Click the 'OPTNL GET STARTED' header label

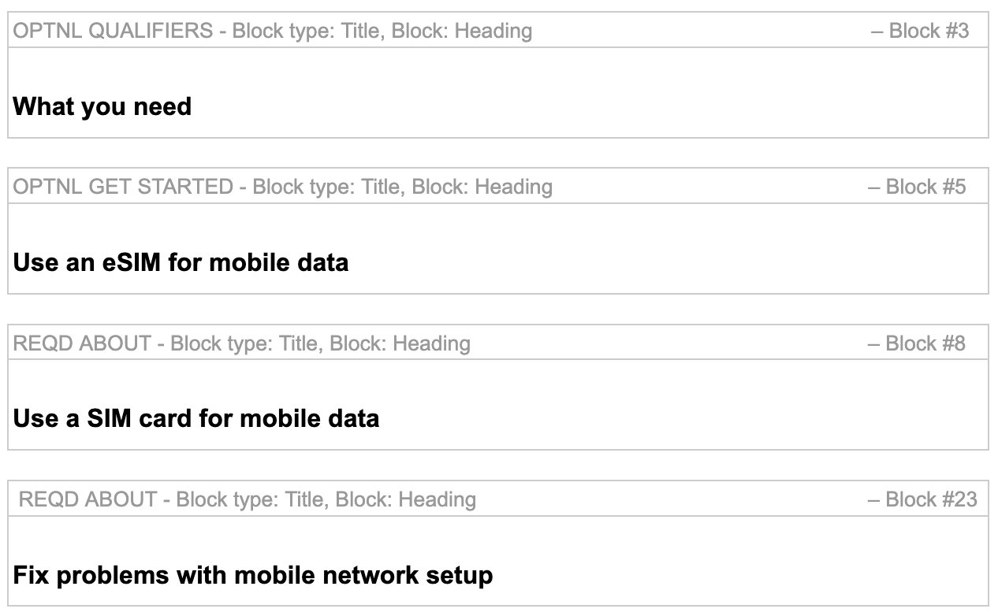(x=123, y=187)
